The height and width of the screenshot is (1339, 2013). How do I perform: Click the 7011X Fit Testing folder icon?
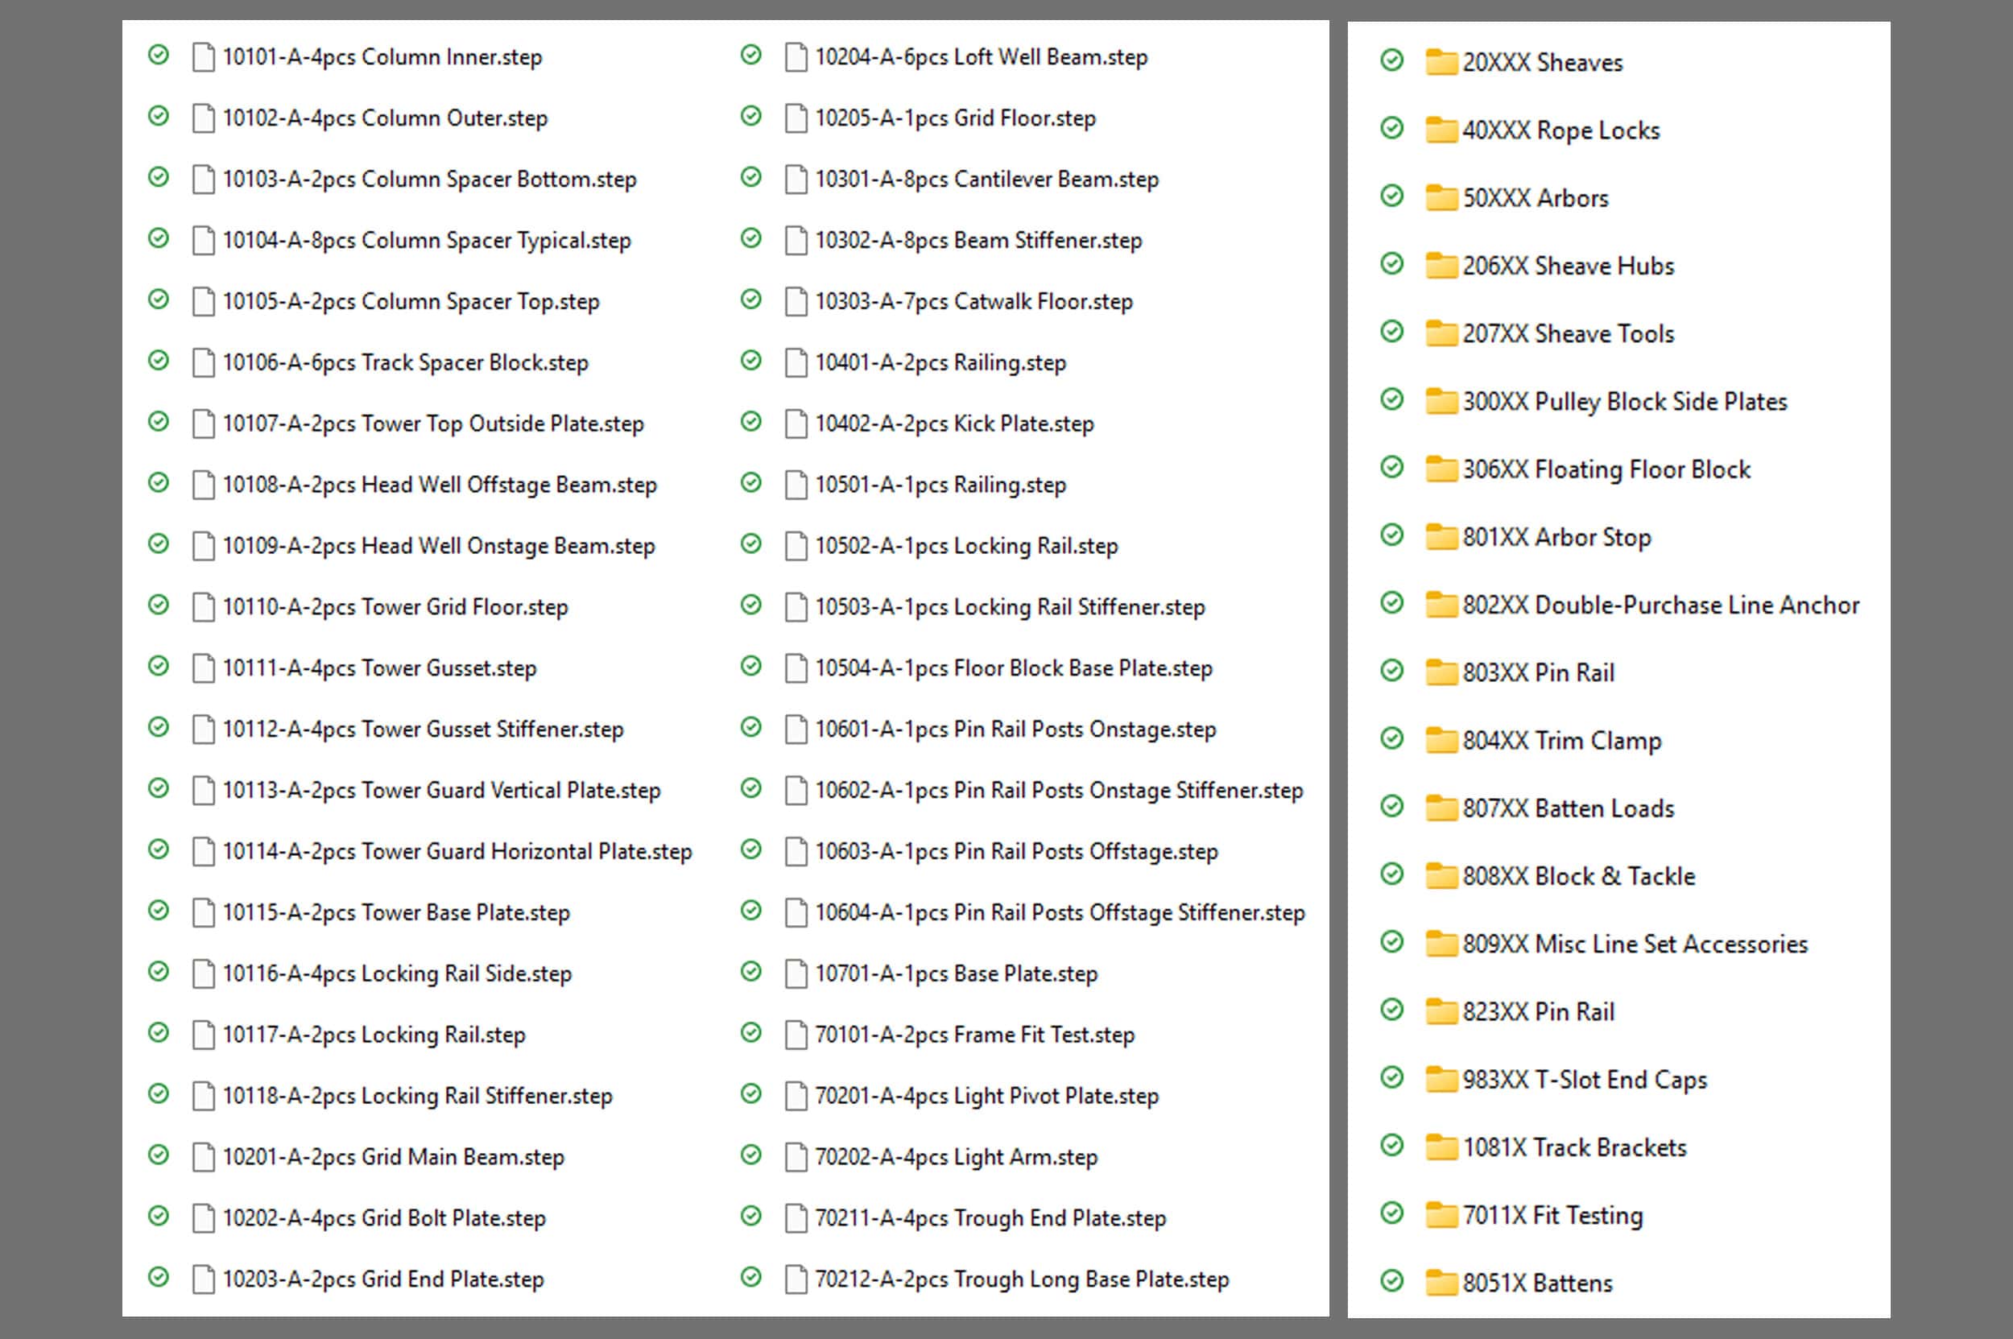[x=1441, y=1214]
